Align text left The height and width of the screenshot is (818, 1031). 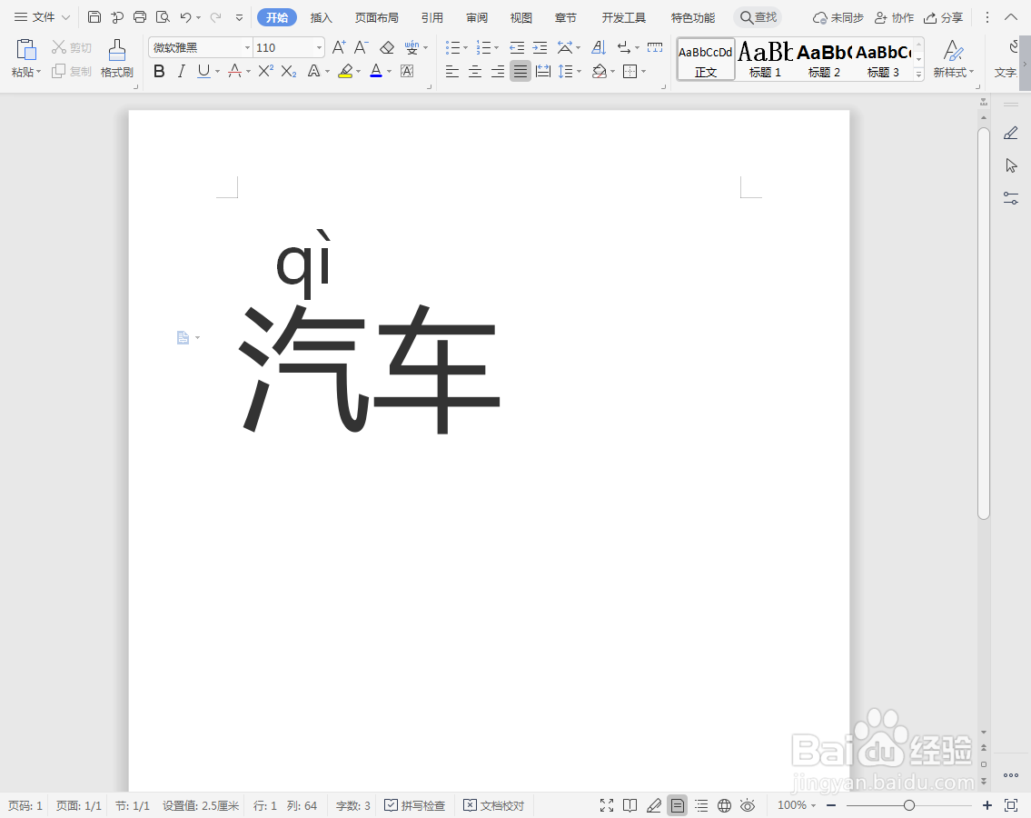(x=451, y=71)
